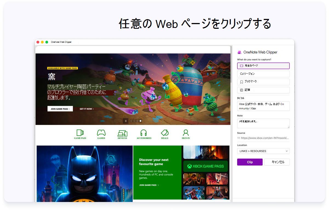Open the Devices icon
The image size is (329, 211).
pos(122,133)
